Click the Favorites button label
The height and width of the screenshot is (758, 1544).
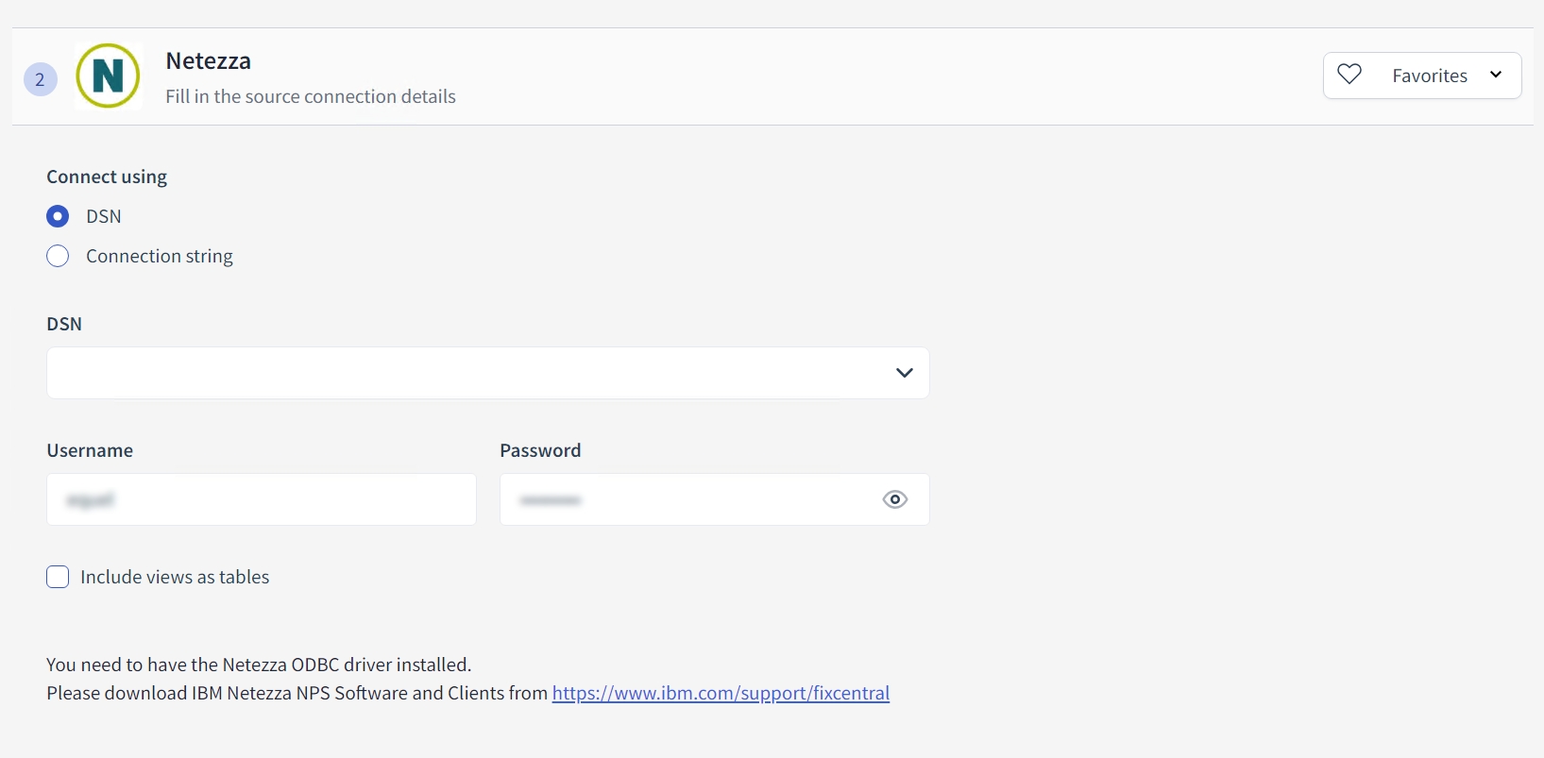tap(1430, 76)
